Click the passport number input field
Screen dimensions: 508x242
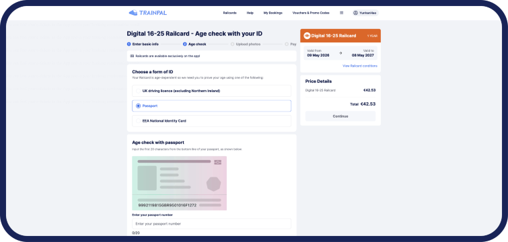coord(211,224)
